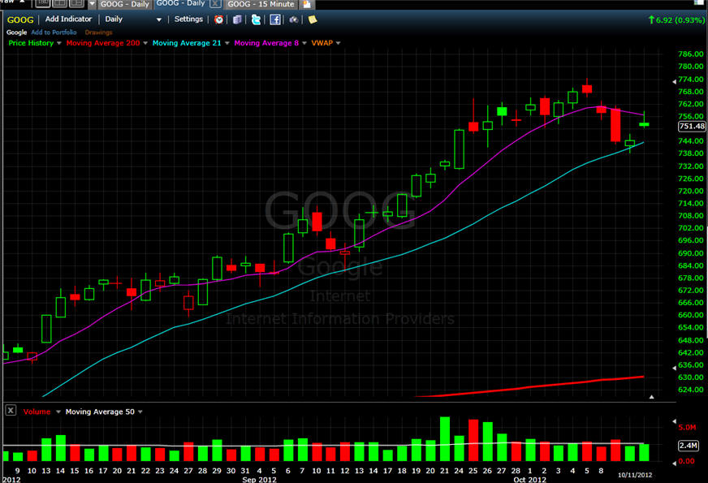
Task: Click the price axis marker near 636.00
Action: 674,368
